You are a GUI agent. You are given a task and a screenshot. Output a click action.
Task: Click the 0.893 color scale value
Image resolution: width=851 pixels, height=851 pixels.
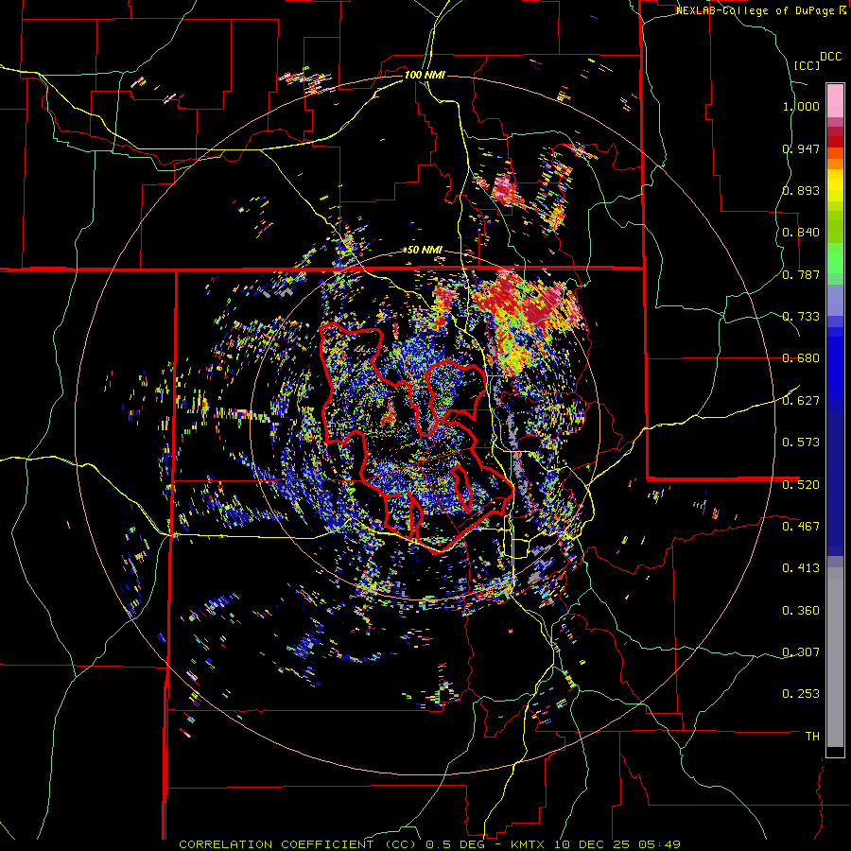[x=801, y=190]
